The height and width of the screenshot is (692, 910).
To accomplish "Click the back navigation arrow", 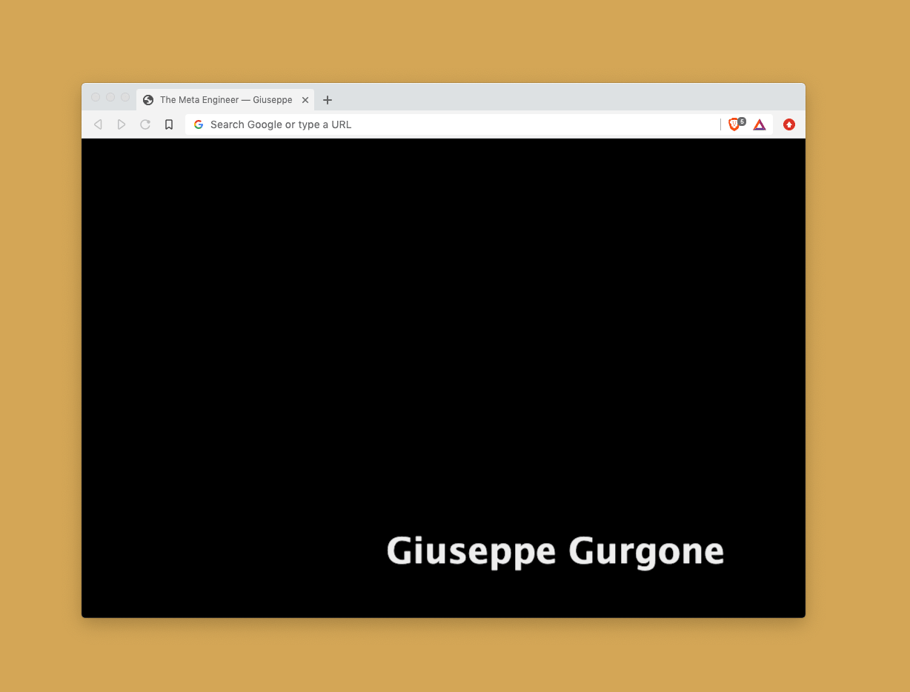I will [x=97, y=124].
